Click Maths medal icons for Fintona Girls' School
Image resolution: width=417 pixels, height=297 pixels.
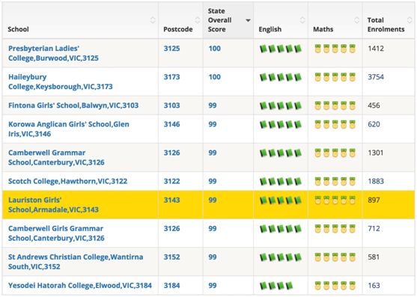(335, 105)
